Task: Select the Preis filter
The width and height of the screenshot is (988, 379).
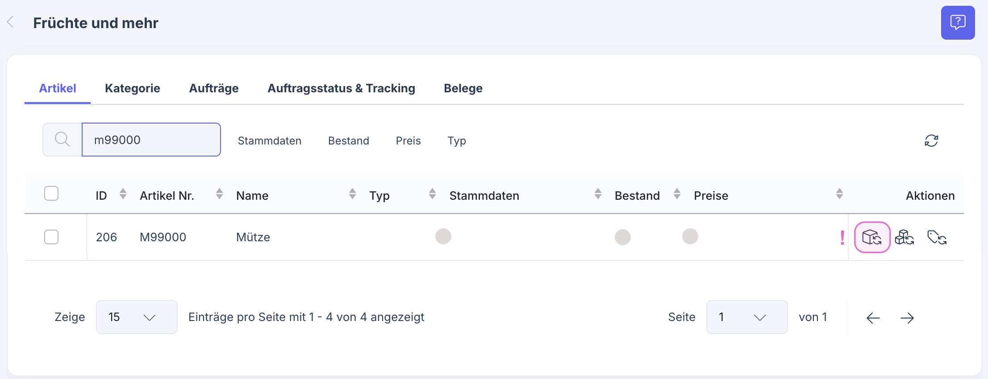Action: pos(408,140)
